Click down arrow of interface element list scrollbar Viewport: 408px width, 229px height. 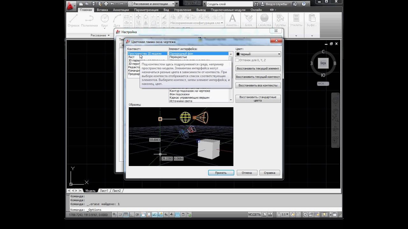[231, 100]
